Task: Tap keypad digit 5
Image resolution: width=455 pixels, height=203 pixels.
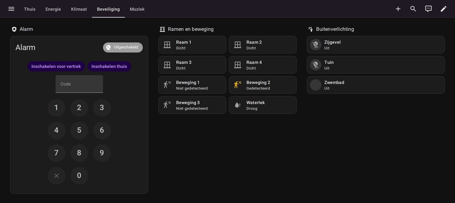Action: pos(79,130)
